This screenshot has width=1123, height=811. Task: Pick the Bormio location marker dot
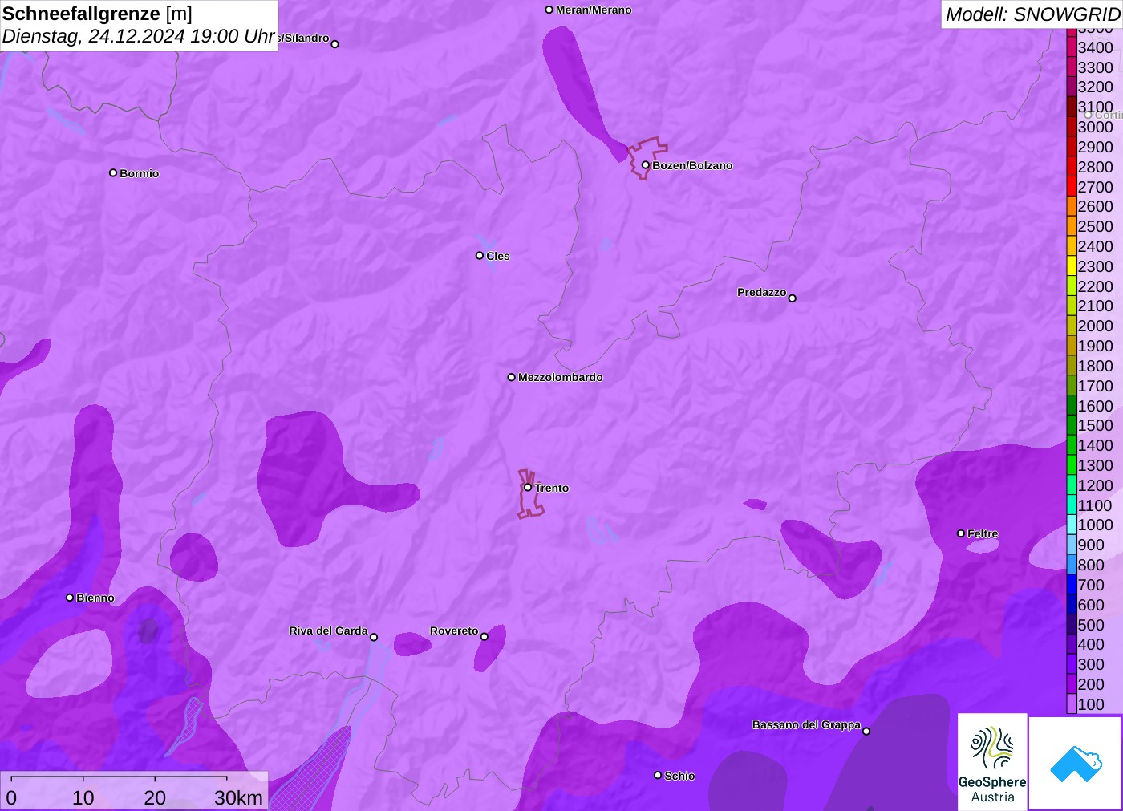click(x=113, y=172)
